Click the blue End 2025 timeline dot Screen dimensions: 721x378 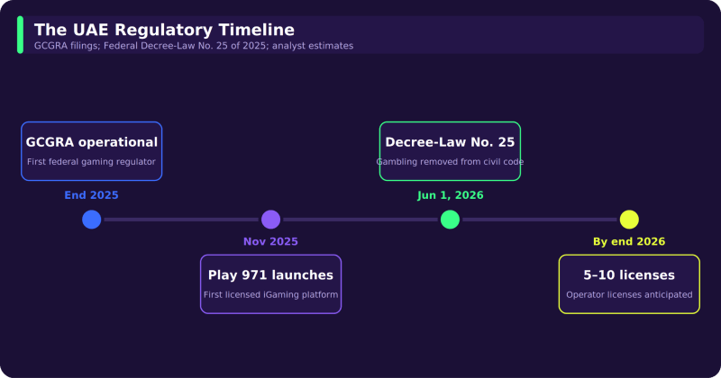coord(92,220)
